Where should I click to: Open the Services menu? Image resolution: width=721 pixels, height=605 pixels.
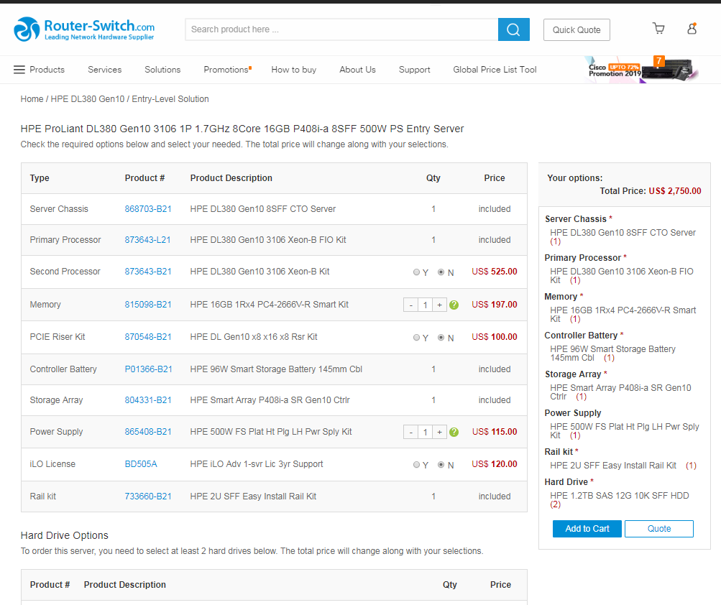[x=105, y=70]
